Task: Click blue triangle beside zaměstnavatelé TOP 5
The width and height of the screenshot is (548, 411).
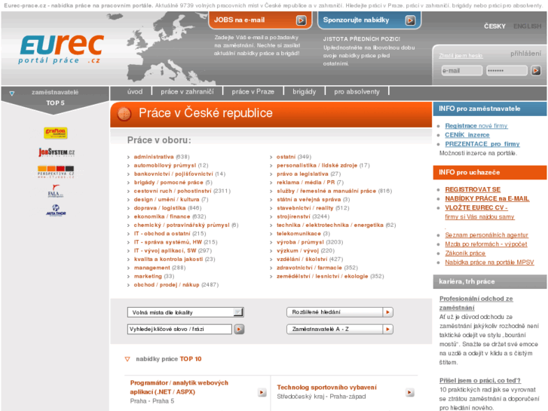Action: coord(12,94)
